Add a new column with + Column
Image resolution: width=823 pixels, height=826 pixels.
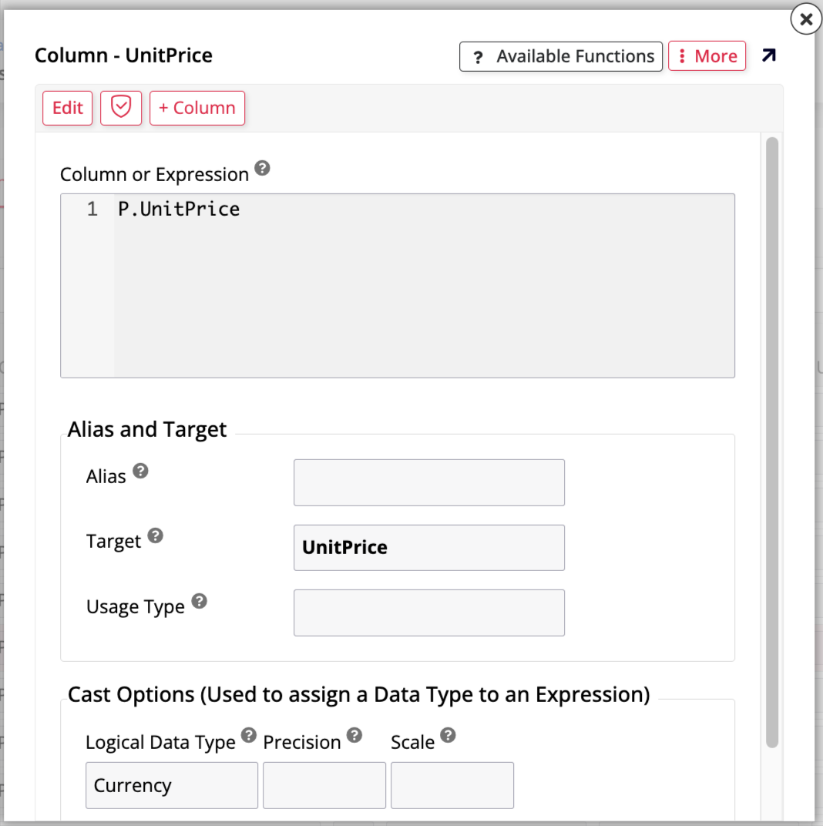[x=197, y=108]
